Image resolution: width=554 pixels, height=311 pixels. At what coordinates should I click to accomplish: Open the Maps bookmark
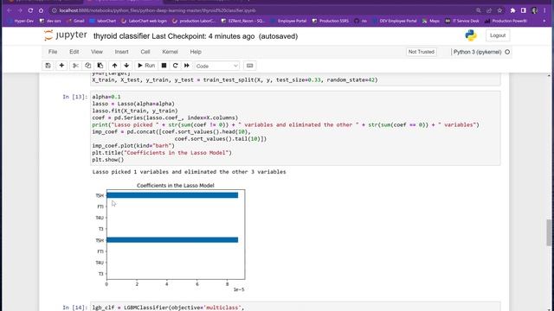coord(431,21)
